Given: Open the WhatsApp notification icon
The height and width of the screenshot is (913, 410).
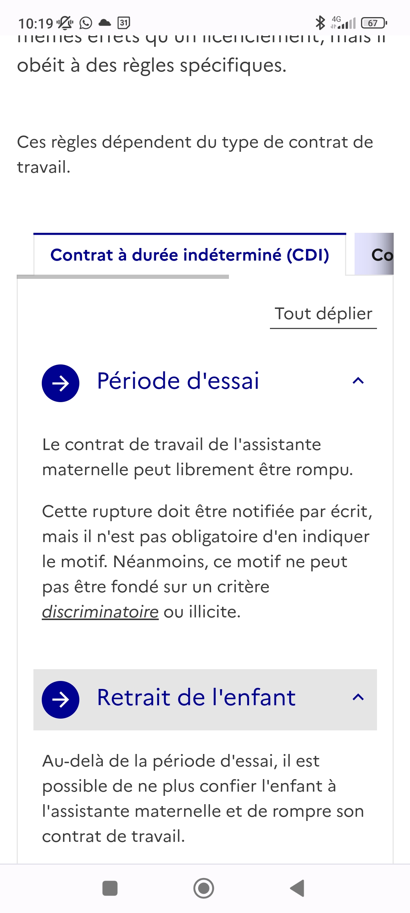Looking at the screenshot, I should 86,23.
